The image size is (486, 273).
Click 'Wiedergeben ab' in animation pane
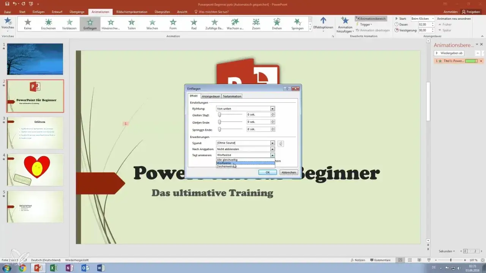pyautogui.click(x=449, y=53)
